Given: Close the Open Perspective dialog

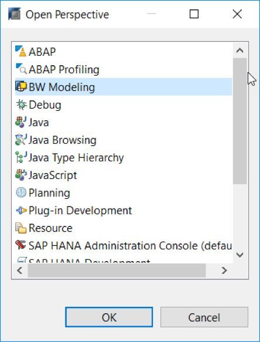Looking at the screenshot, I should [x=237, y=14].
